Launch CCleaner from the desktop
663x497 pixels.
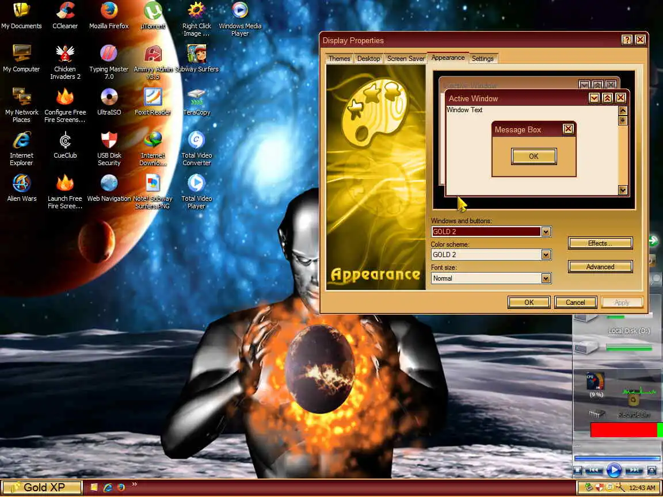point(65,15)
